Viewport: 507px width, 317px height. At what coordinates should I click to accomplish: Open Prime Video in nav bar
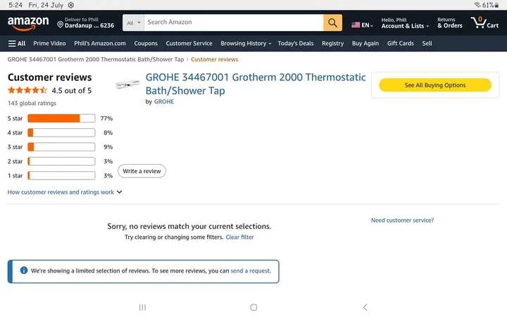pyautogui.click(x=49, y=44)
